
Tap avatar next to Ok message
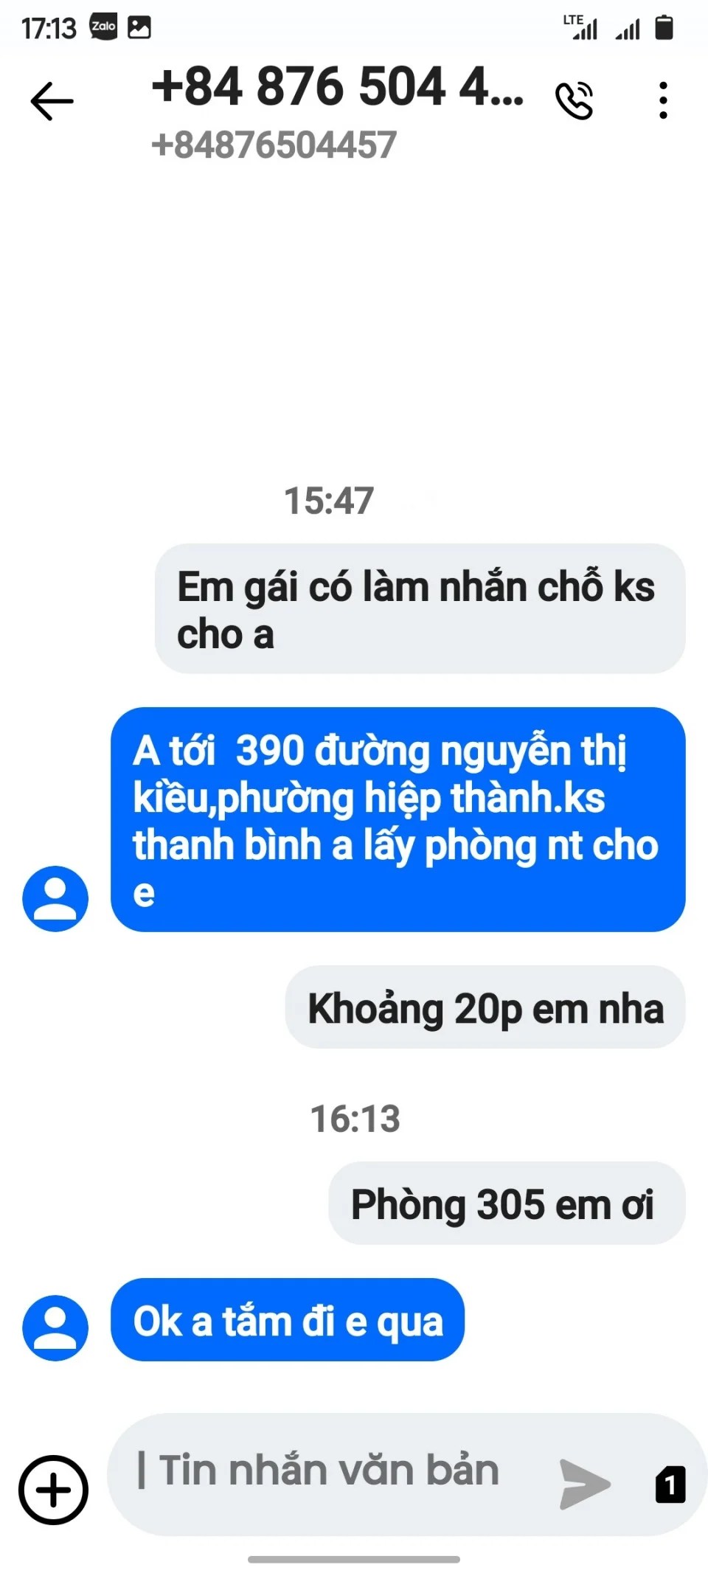tap(55, 1327)
